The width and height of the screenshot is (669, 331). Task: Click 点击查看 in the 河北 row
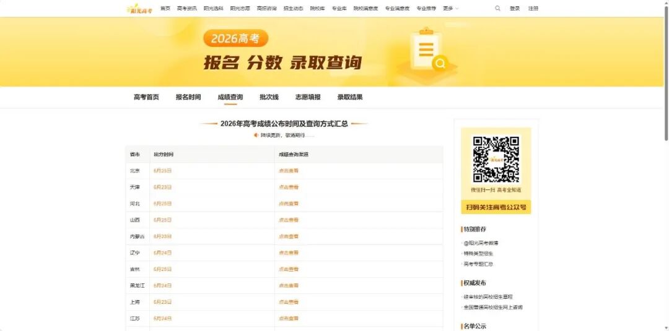point(289,204)
